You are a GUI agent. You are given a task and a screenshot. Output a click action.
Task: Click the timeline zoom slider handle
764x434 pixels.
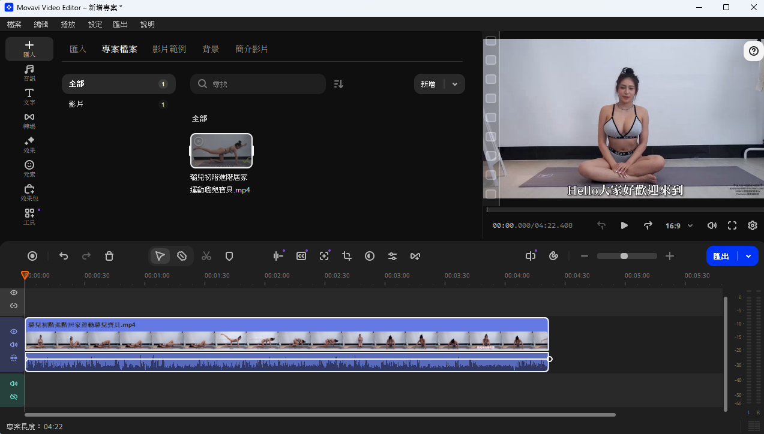tap(624, 256)
